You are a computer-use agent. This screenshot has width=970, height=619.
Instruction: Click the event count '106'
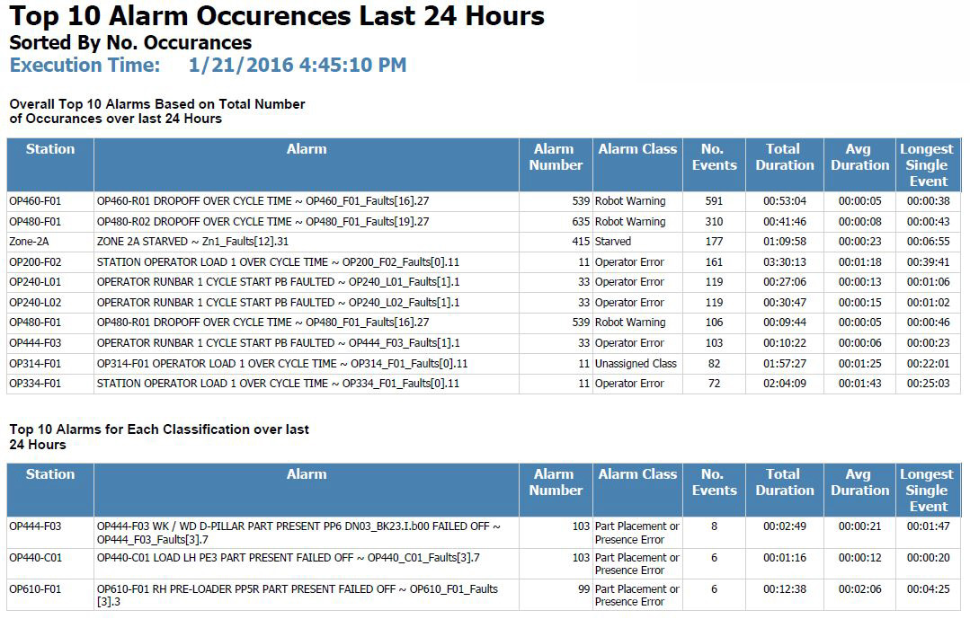(x=714, y=323)
